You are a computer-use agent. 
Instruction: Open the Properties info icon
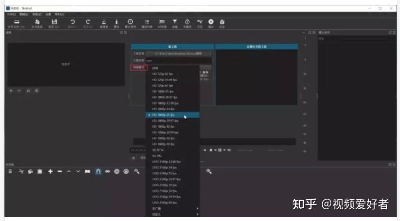[116, 22]
